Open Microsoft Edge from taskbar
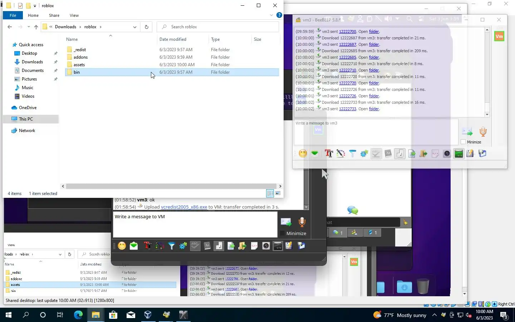 pos(78,315)
